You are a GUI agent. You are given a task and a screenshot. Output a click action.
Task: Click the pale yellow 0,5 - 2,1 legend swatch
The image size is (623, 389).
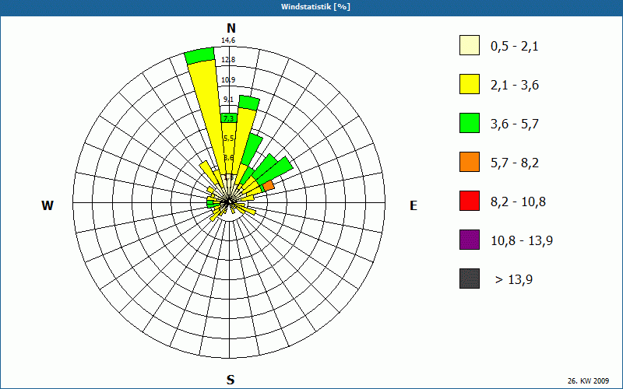coord(470,45)
